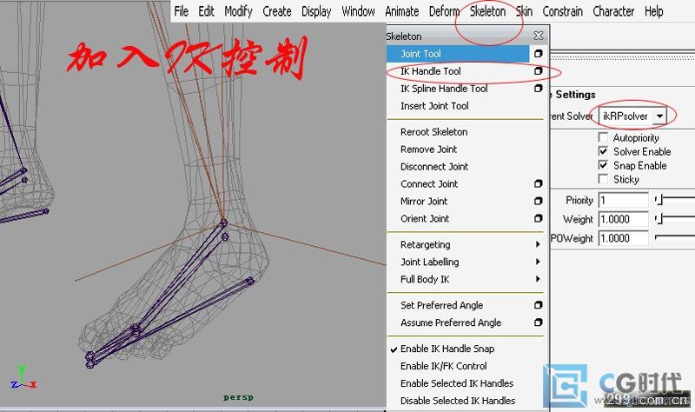Open the Help menu
This screenshot has width=695, height=412.
click(654, 11)
